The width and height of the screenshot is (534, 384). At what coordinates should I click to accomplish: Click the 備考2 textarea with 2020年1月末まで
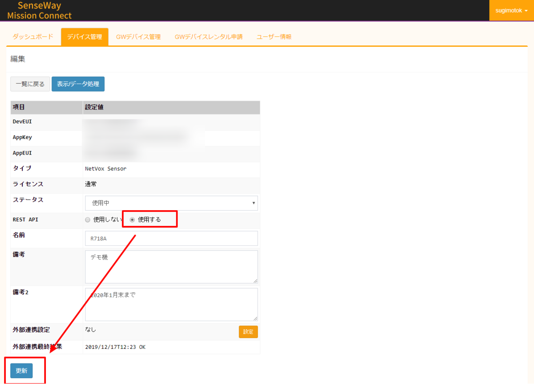click(x=171, y=305)
